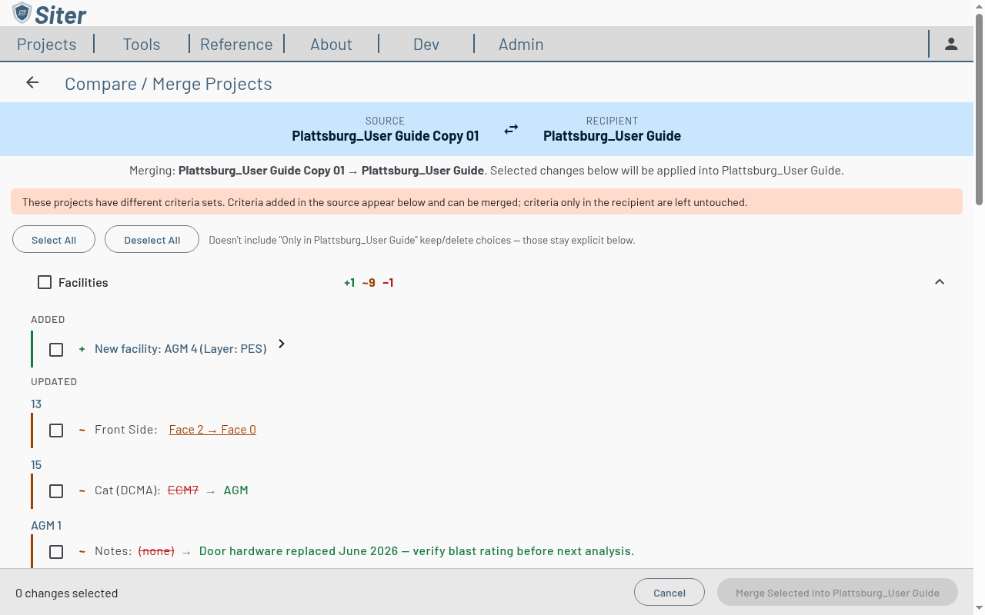This screenshot has height=615, width=985.
Task: Cancel the merge operation
Action: coord(669,593)
